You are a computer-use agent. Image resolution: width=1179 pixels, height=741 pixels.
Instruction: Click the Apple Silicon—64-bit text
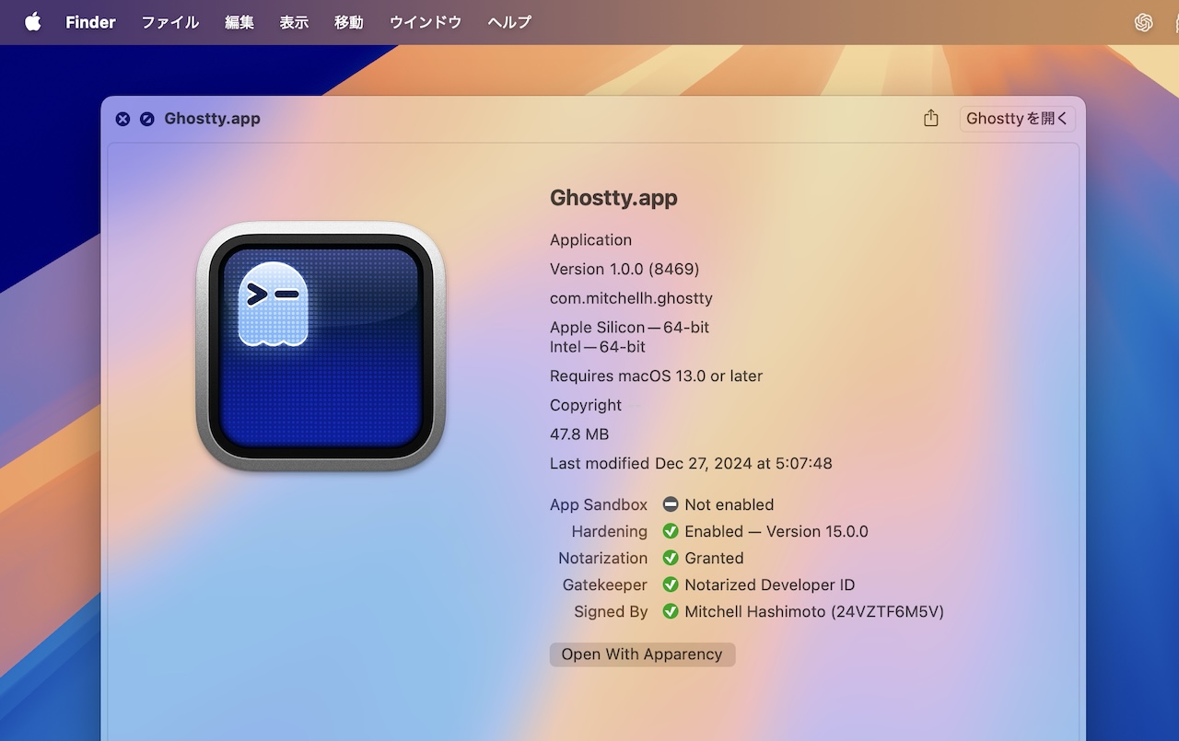tap(629, 327)
